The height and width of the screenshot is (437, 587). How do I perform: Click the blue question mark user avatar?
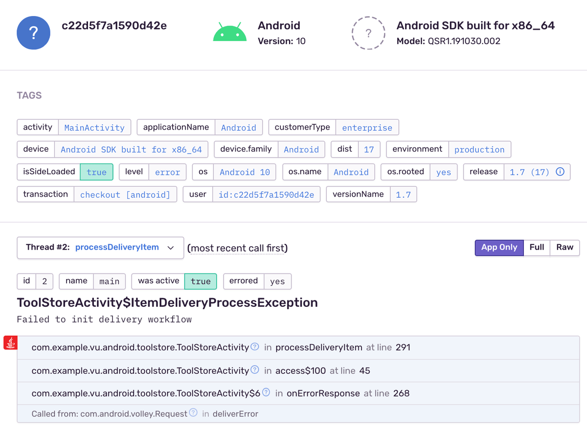33,33
